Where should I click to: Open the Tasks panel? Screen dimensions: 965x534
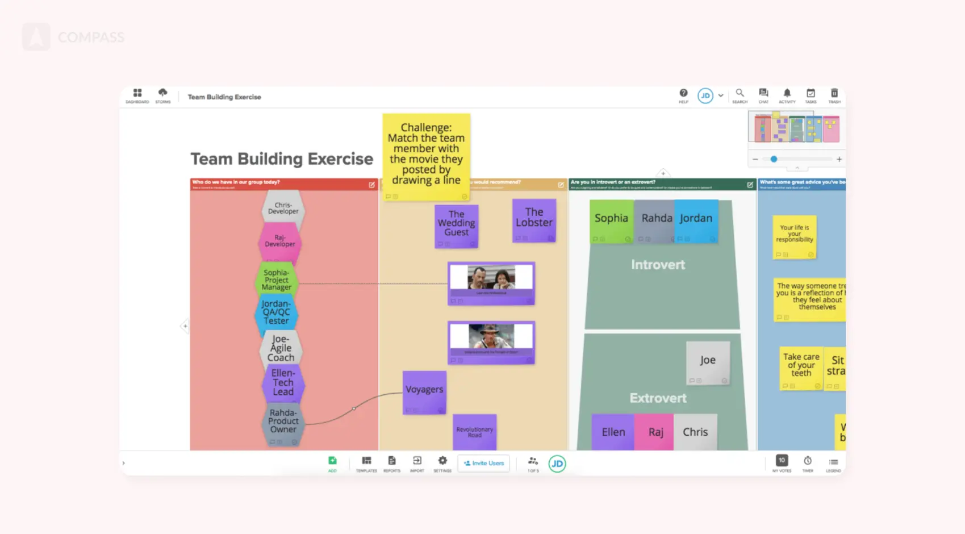pyautogui.click(x=811, y=95)
